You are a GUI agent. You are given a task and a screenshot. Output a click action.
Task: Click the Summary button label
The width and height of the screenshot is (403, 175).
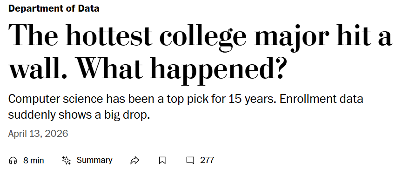point(94,160)
